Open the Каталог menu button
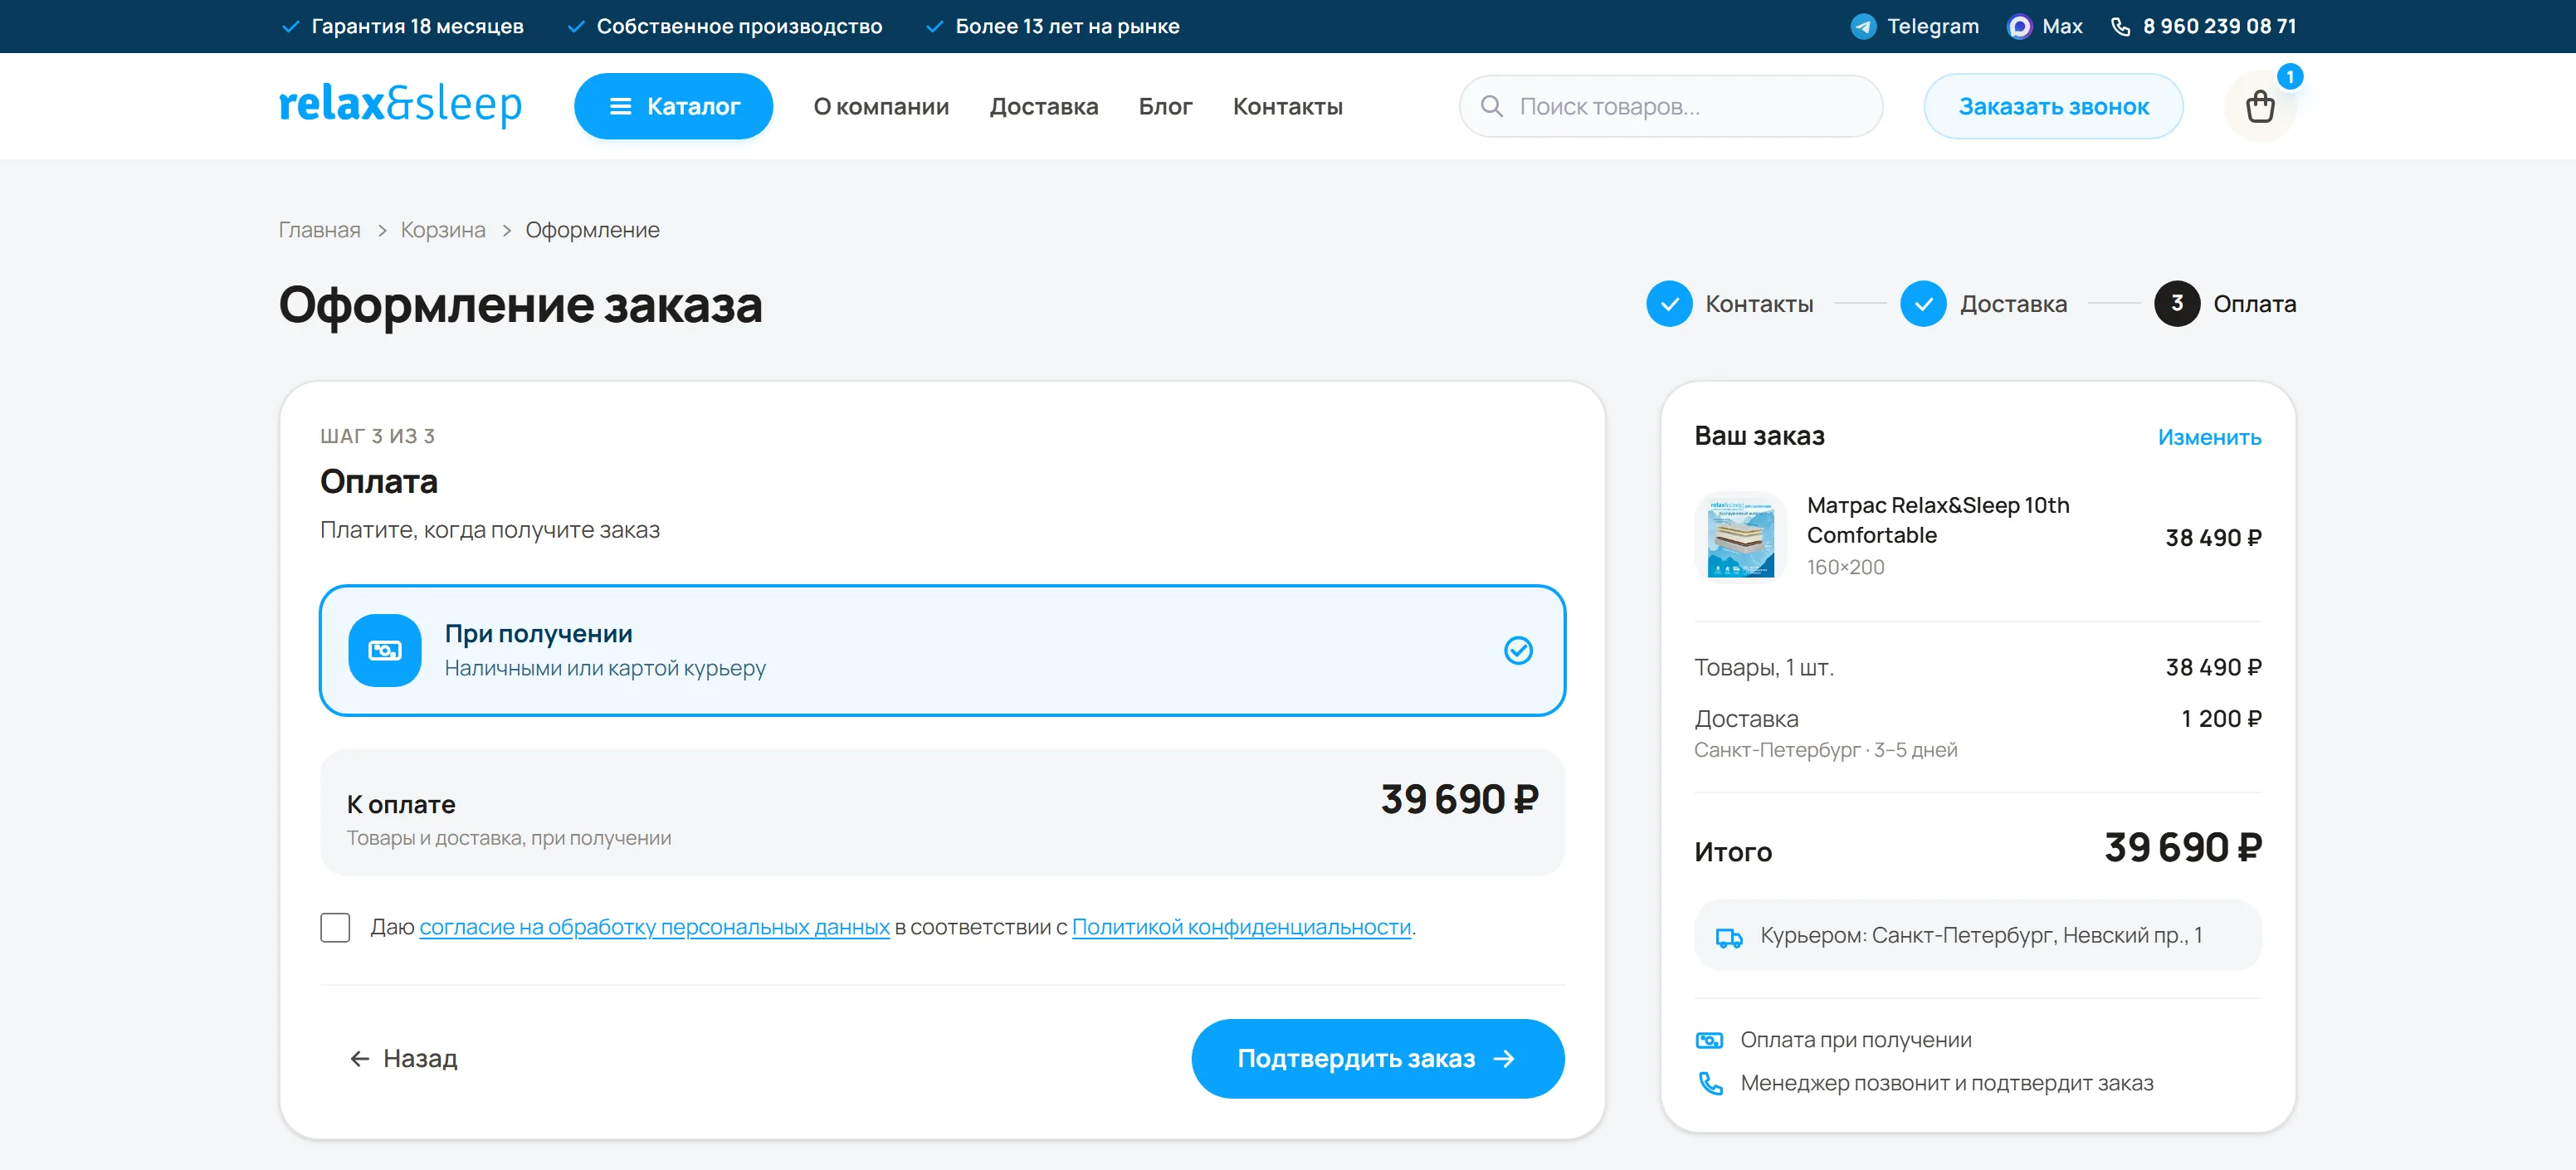 (673, 106)
